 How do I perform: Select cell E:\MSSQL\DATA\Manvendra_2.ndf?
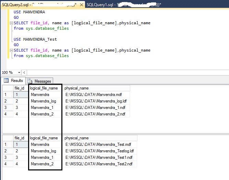click(96, 114)
